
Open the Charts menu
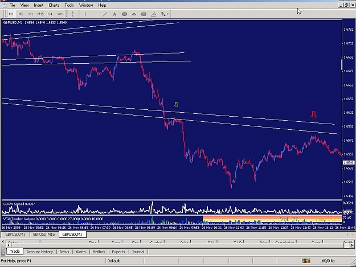click(x=54, y=5)
